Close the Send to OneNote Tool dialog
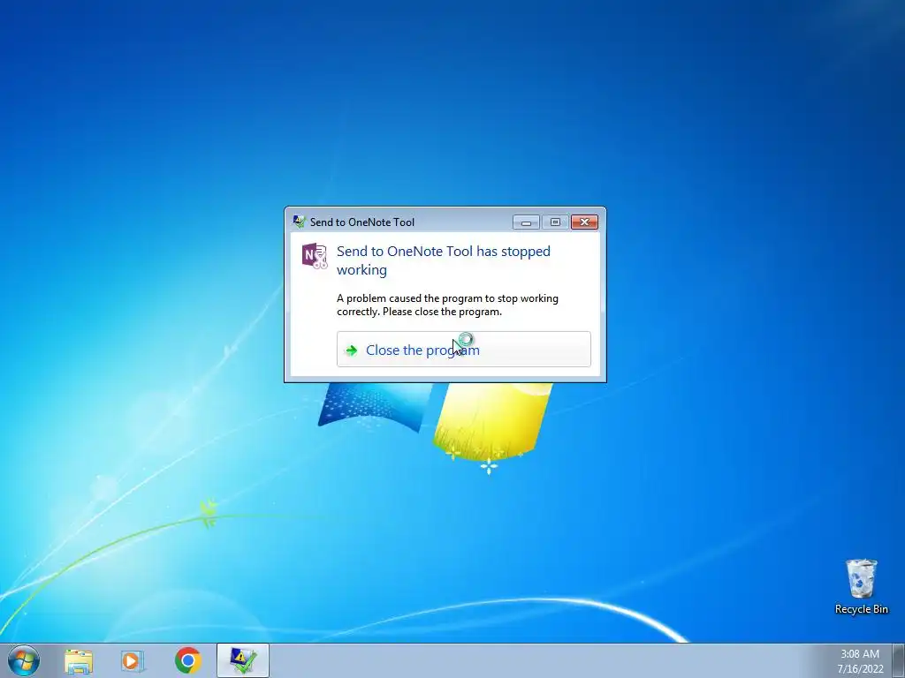This screenshot has height=678, width=905. pos(584,222)
